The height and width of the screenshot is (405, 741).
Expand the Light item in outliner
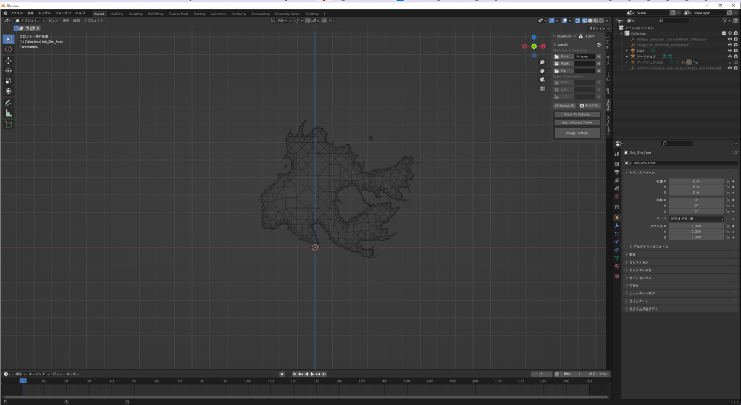coord(627,51)
